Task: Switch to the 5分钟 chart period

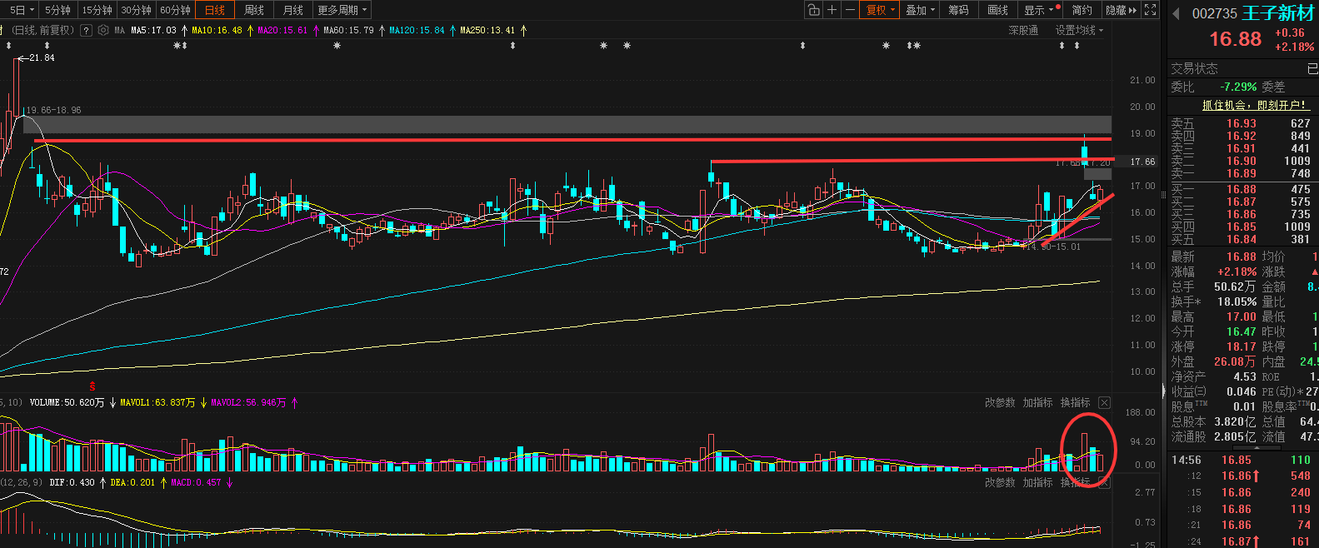Action: tap(57, 10)
